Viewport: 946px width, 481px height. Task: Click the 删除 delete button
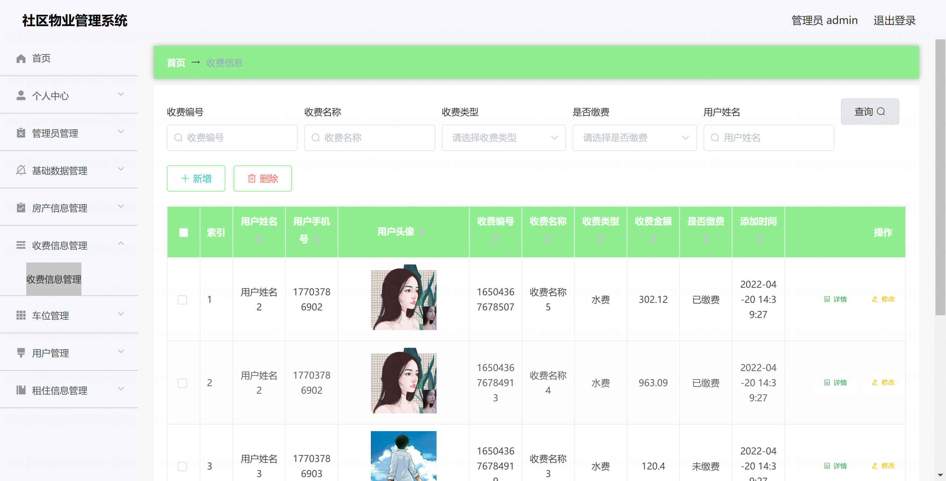262,178
